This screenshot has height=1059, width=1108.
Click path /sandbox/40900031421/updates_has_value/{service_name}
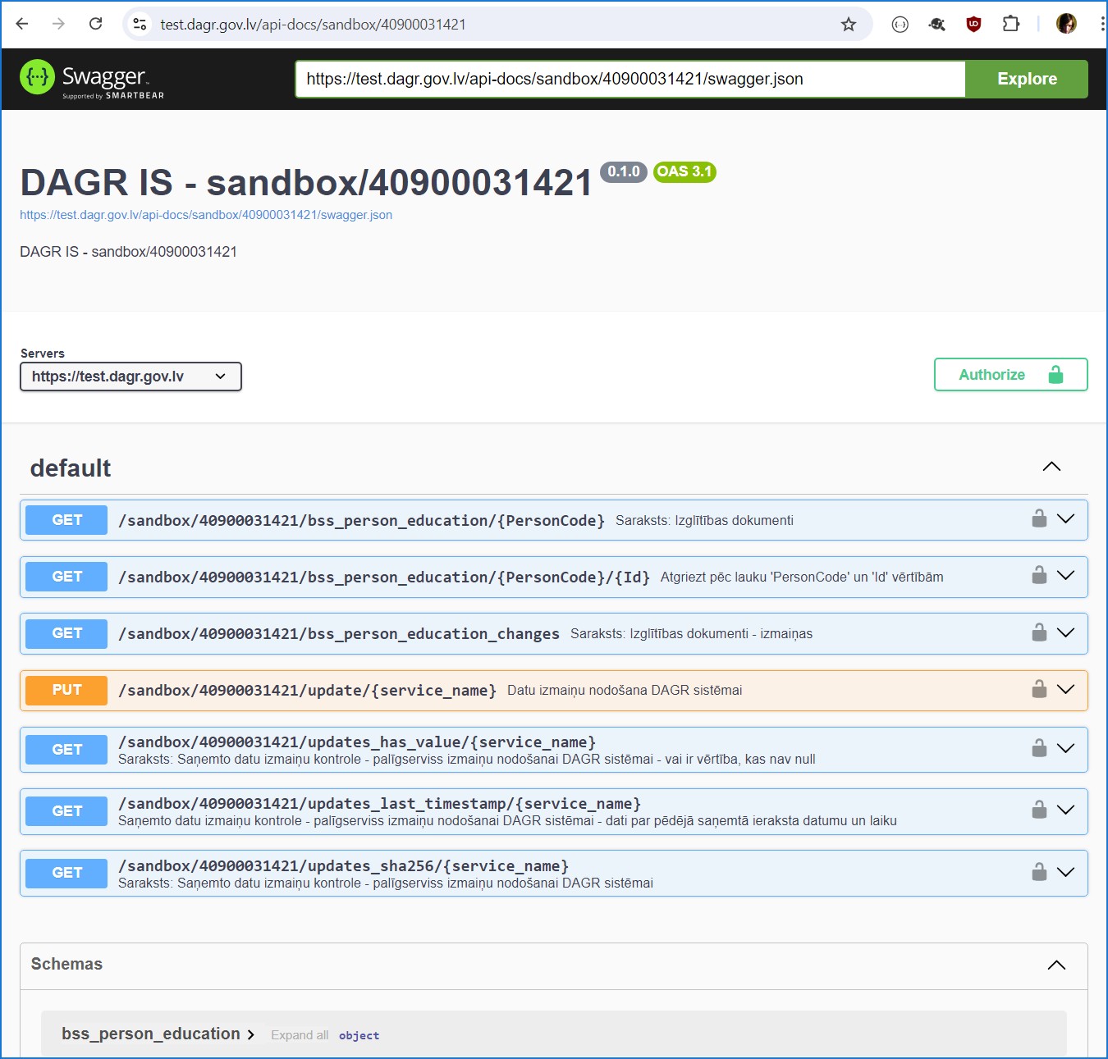(x=357, y=742)
